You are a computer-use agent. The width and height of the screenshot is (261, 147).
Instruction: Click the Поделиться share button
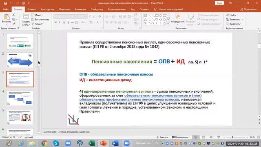(x=248, y=9)
